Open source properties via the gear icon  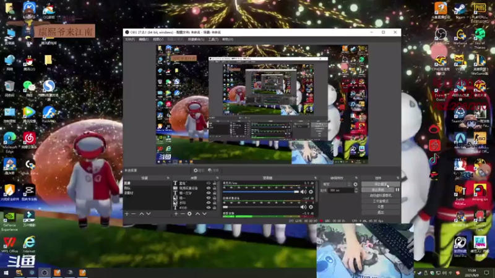(189, 214)
